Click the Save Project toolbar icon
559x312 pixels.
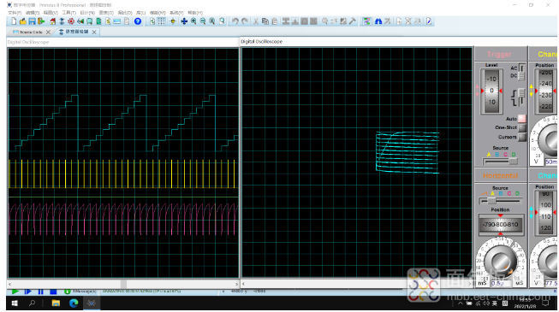(32, 21)
